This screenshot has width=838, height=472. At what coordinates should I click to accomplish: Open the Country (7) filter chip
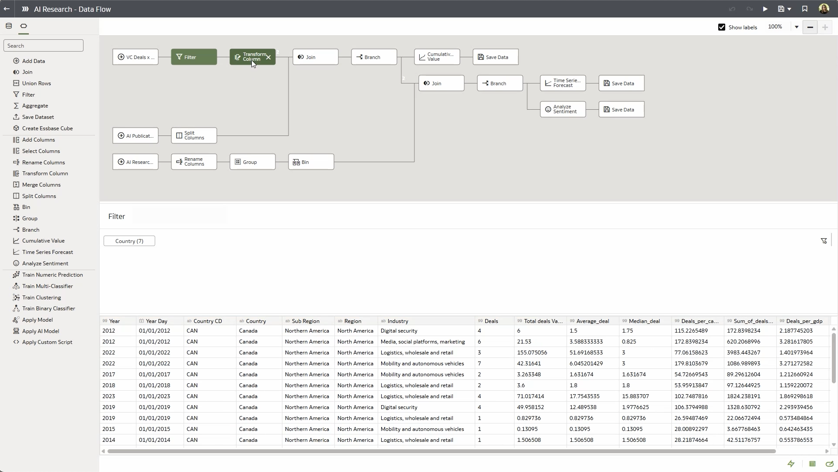129,241
